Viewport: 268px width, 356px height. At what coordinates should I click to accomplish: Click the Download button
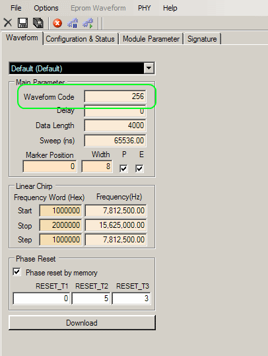click(x=82, y=322)
